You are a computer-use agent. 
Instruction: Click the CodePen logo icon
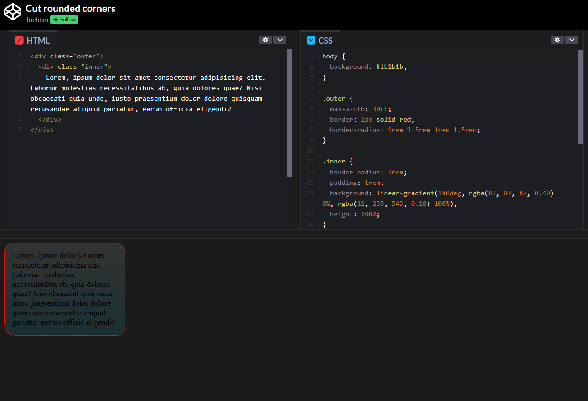coord(13,12)
